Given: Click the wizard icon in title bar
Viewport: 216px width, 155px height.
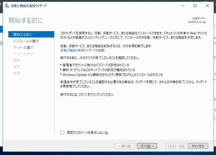Looking at the screenshot, I should point(7,6).
